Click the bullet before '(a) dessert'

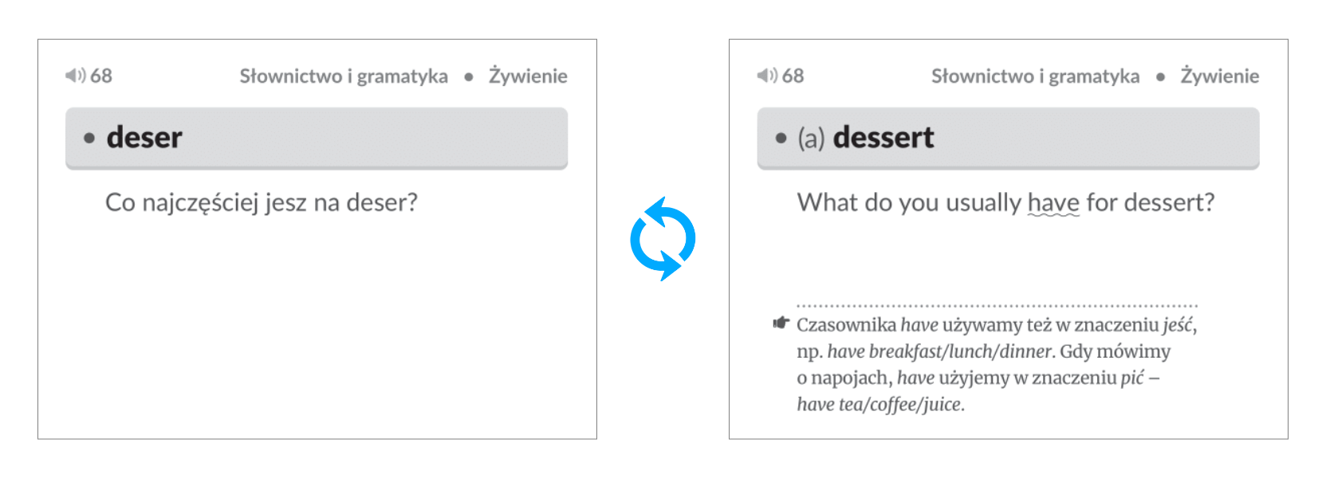click(x=781, y=138)
